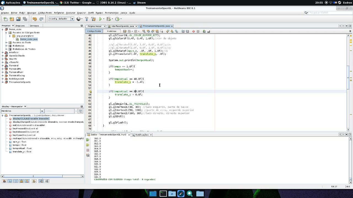Start macro recording red circle icon
Screen dimensions: 353x198
point(193,31)
